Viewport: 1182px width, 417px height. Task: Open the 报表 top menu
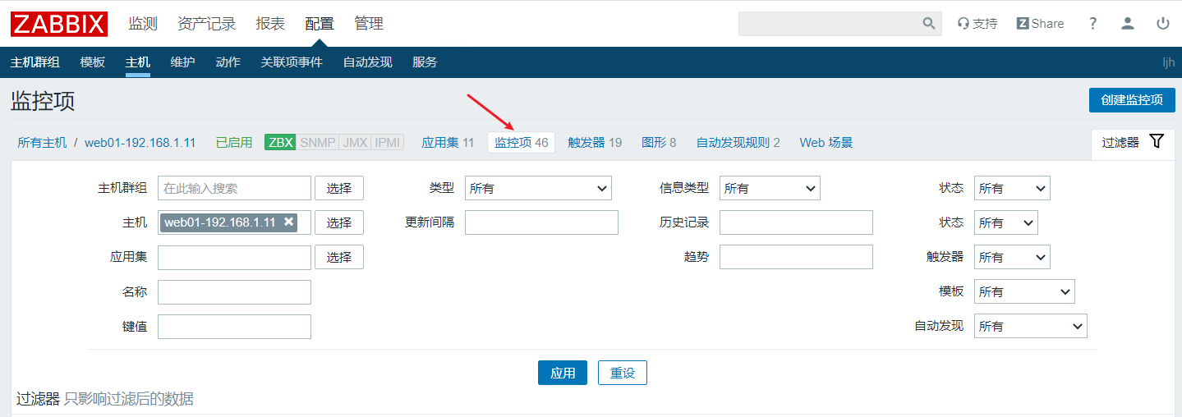270,24
